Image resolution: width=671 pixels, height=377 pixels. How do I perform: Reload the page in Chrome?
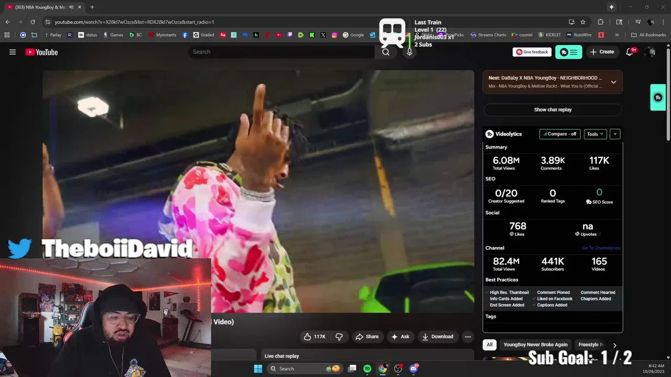click(33, 22)
